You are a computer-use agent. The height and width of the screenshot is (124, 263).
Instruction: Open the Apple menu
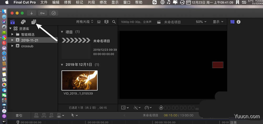tap(7, 2)
